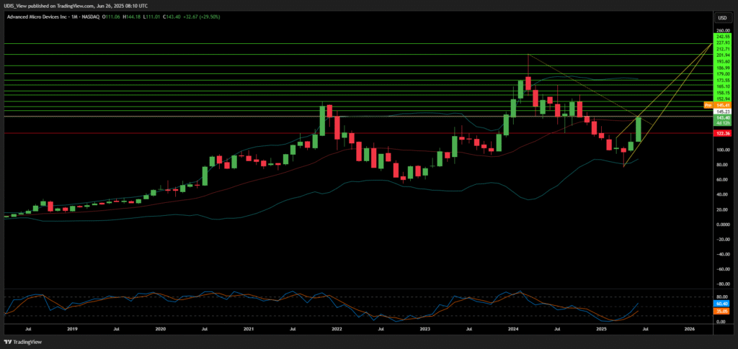Click the 2024 label on time axis

[x=512, y=328]
